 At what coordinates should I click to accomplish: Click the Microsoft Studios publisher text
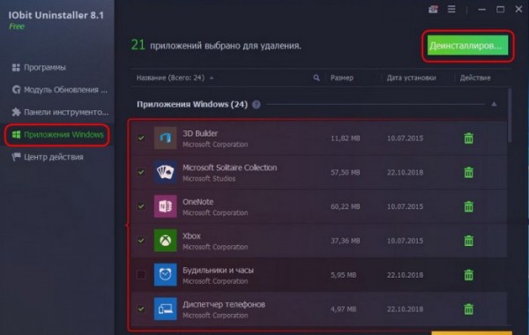pos(209,179)
